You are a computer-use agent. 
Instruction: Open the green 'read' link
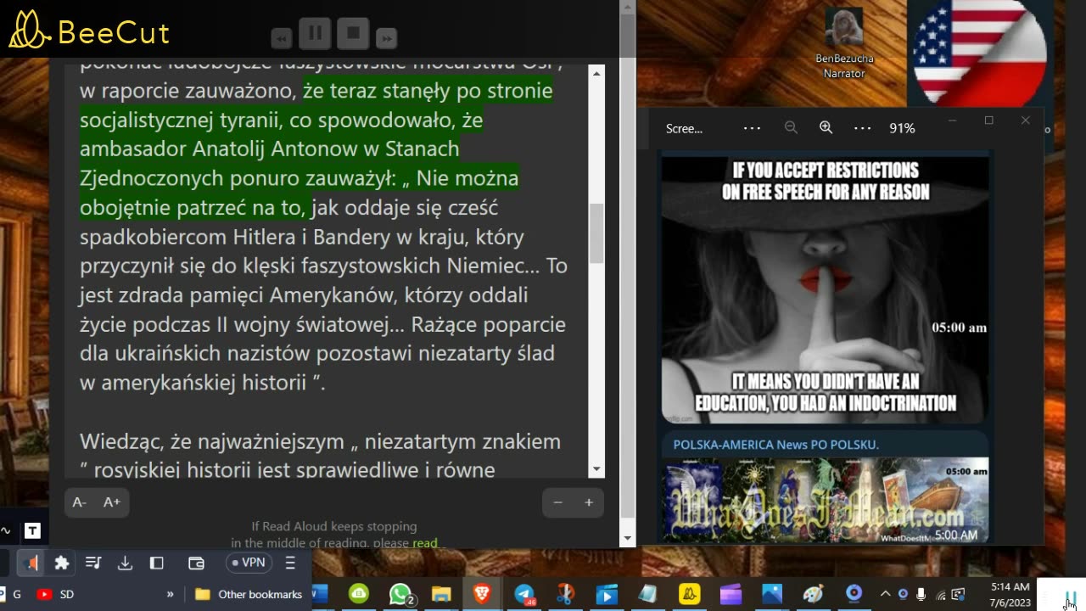(425, 543)
